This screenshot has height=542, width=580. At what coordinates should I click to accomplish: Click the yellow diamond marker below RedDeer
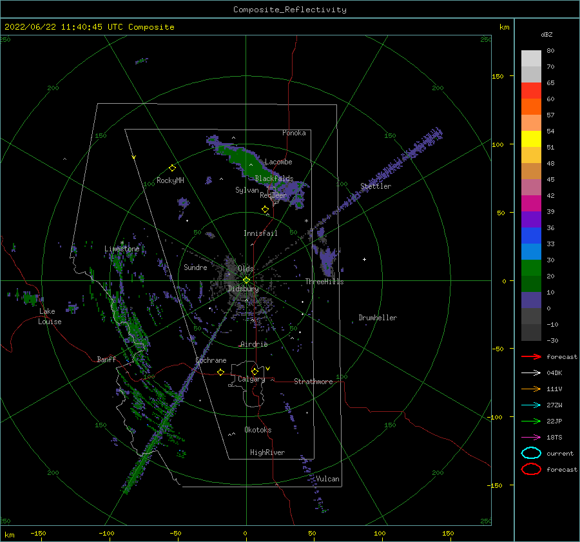266,209
